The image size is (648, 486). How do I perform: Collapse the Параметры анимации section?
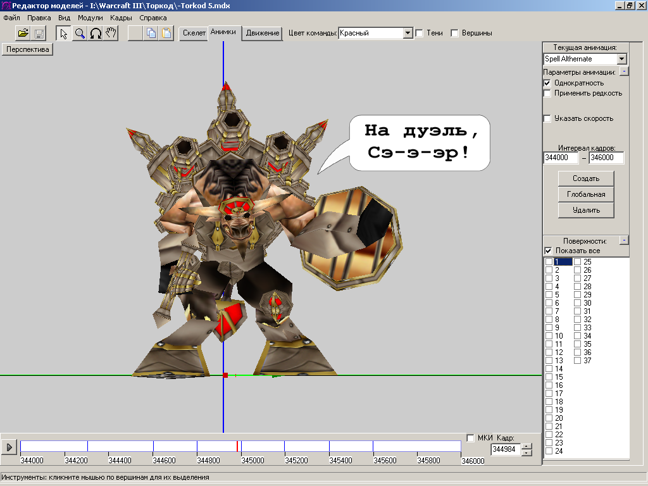coord(624,72)
